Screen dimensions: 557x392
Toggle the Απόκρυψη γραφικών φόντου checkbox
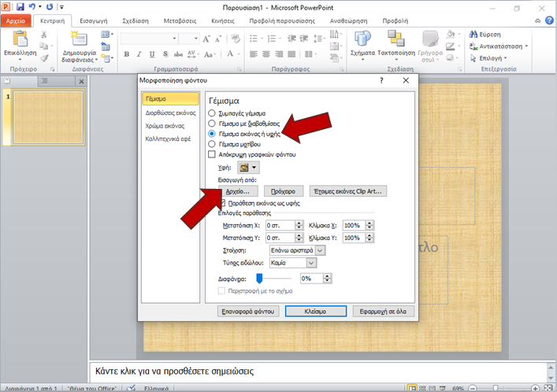click(x=211, y=155)
